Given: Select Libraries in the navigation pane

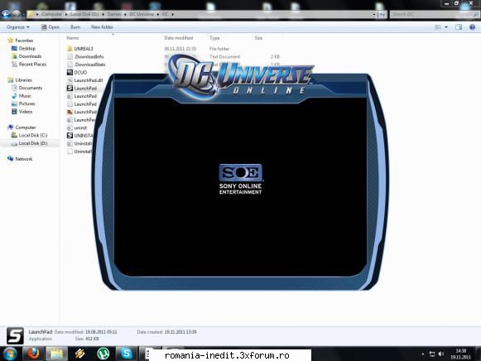Looking at the screenshot, I should (x=20, y=80).
